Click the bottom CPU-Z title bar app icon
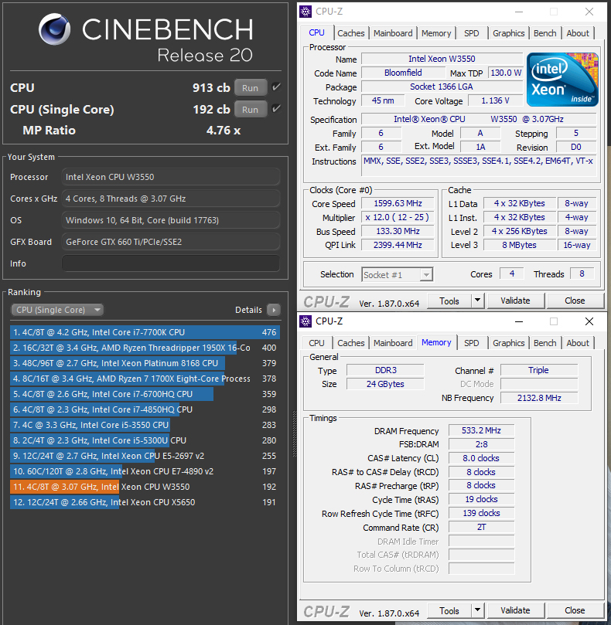 point(305,321)
